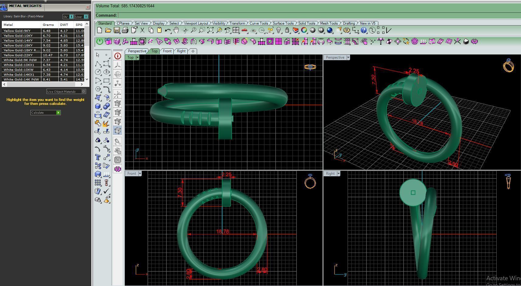Switch to the Right viewport tab
Viewport: 521px width, 286px height.
(181, 51)
